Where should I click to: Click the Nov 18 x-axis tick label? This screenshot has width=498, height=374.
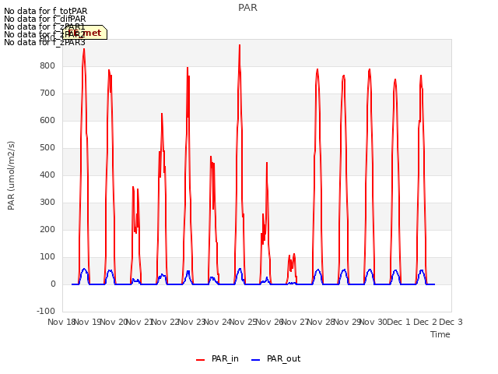point(61,322)
